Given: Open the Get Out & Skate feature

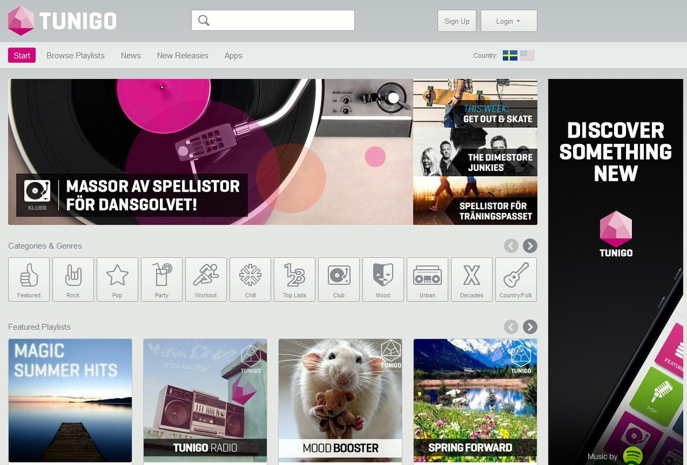Looking at the screenshot, I should [475, 104].
